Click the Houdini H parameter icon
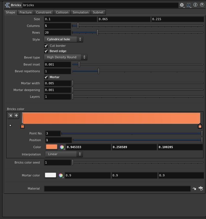The width and height of the screenshot is (206, 219). coord(189,5)
